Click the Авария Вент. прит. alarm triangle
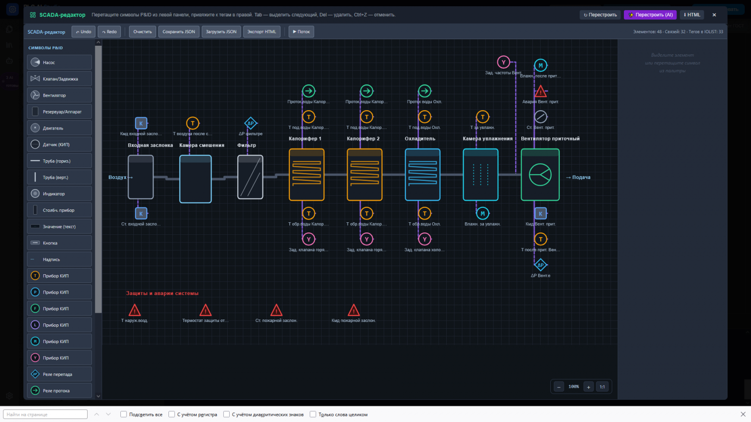 541,91
